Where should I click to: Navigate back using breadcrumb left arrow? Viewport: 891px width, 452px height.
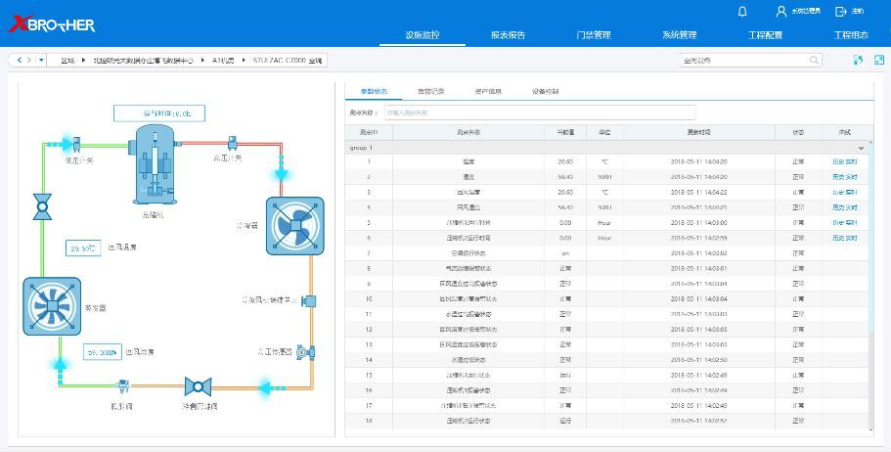(x=17, y=61)
